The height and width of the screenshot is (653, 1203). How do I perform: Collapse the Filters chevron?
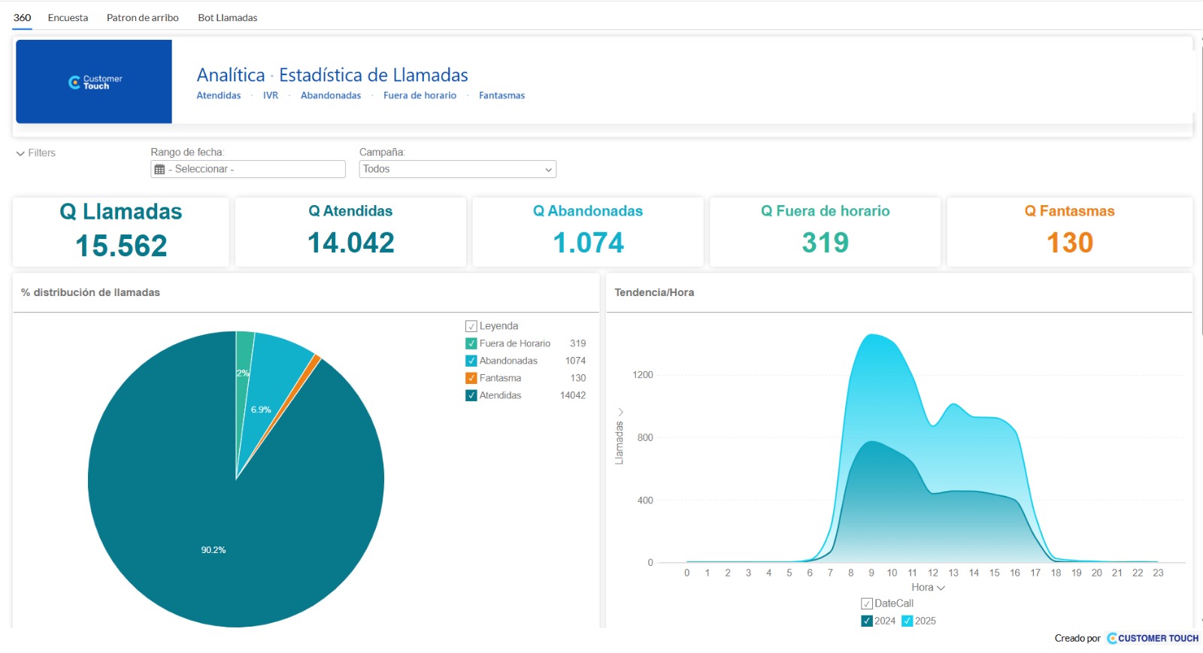tap(20, 153)
